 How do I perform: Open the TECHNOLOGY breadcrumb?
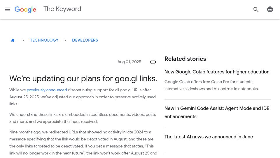tap(44, 40)
